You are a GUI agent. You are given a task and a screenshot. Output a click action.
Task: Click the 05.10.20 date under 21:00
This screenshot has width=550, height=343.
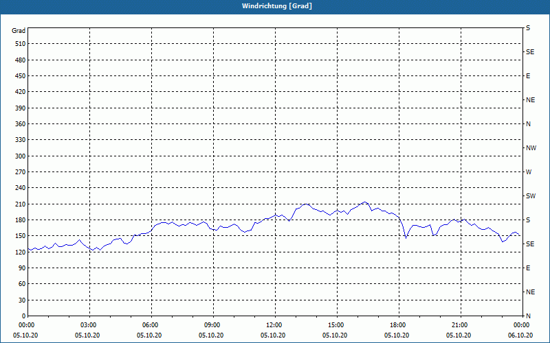pos(459,335)
